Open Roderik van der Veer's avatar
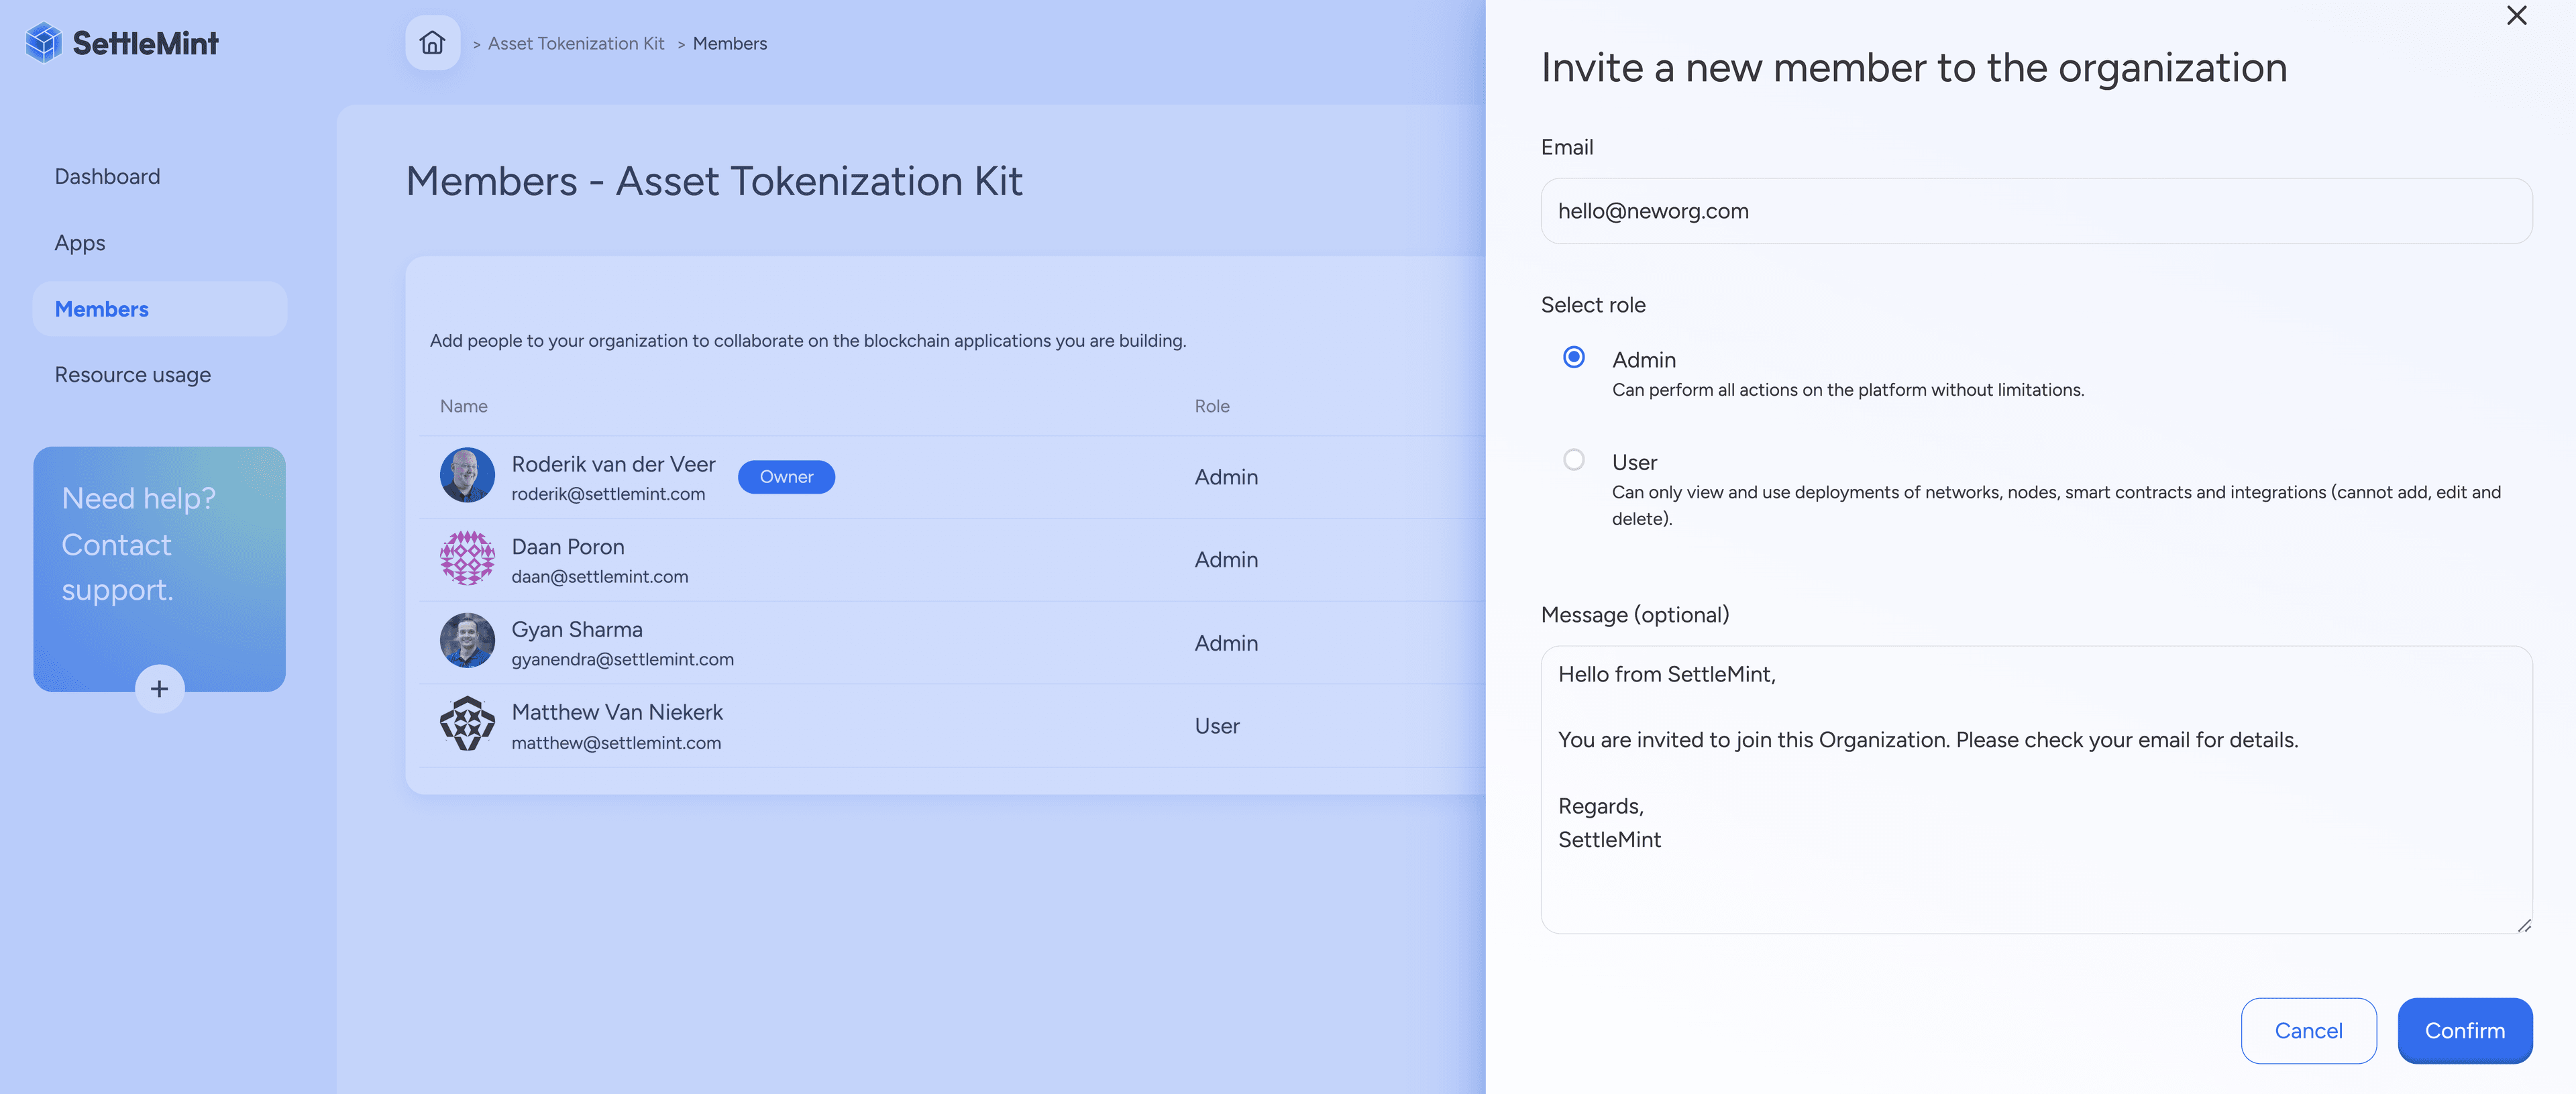Viewport: 2576px width, 1094px height. pos(467,475)
